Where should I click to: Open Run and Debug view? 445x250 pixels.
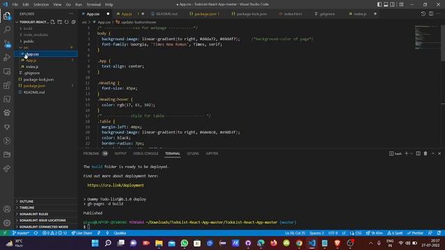7,57
